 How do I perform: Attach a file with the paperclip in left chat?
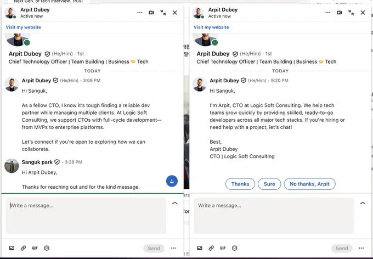pyautogui.click(x=23, y=248)
